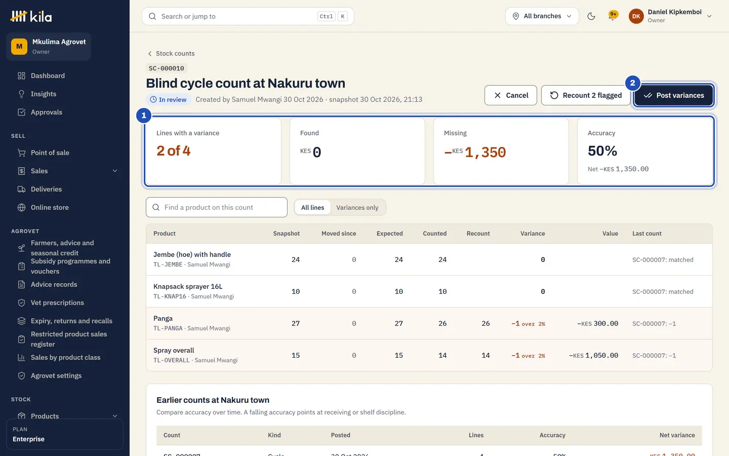Click Recount 2 flagged button
The image size is (729, 456).
tap(586, 95)
